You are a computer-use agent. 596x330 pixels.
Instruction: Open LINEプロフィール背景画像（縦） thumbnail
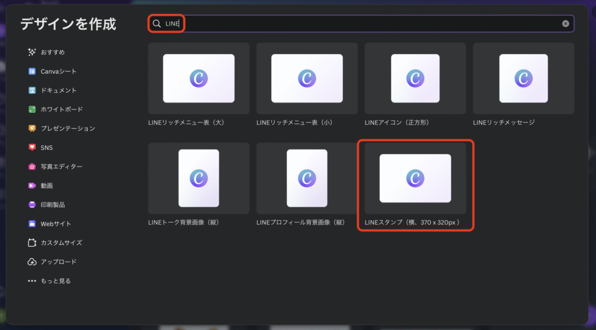(x=307, y=178)
